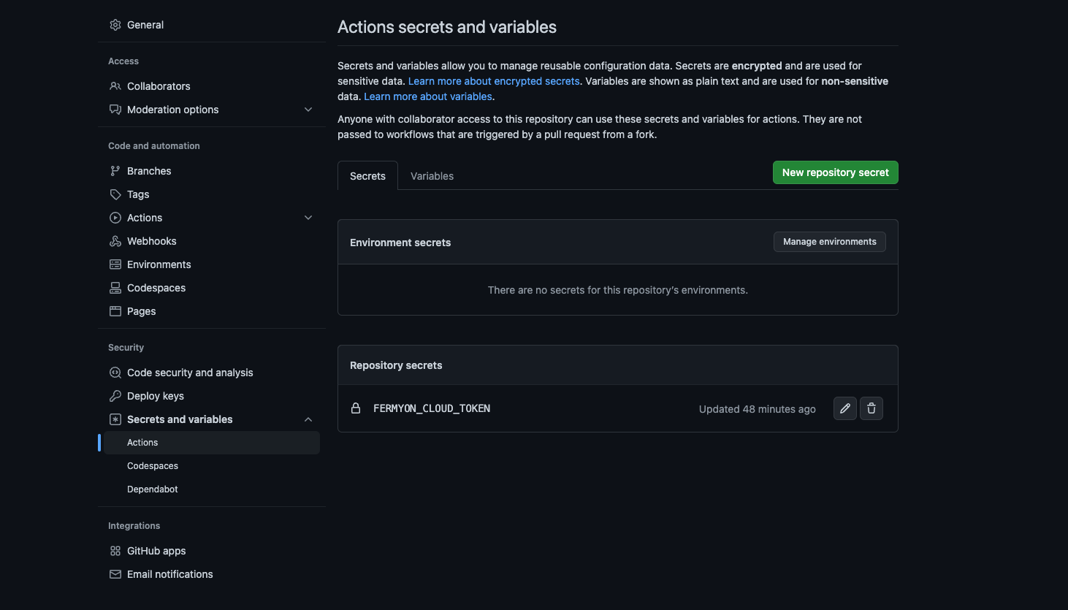The height and width of the screenshot is (610, 1068).
Task: Click the New repository secret button
Action: (x=835, y=172)
